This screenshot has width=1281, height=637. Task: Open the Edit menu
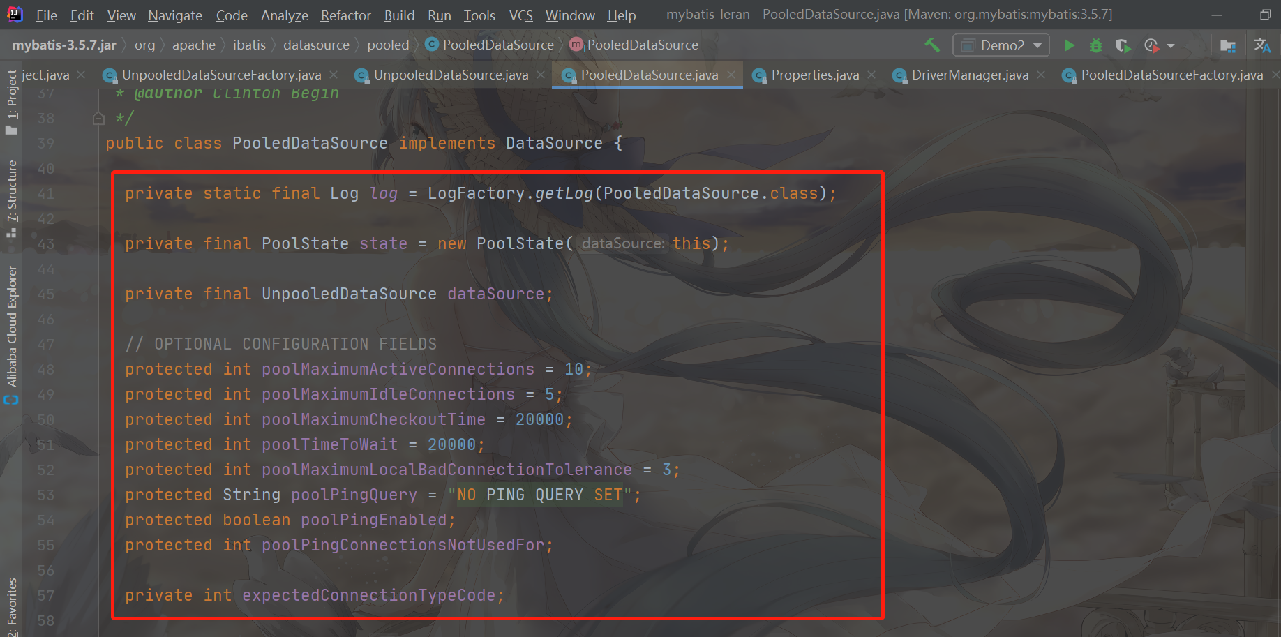(x=82, y=15)
